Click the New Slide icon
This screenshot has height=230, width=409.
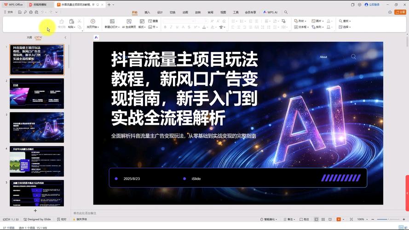point(111,22)
